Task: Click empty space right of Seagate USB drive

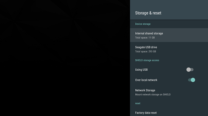Action: pos(183,49)
